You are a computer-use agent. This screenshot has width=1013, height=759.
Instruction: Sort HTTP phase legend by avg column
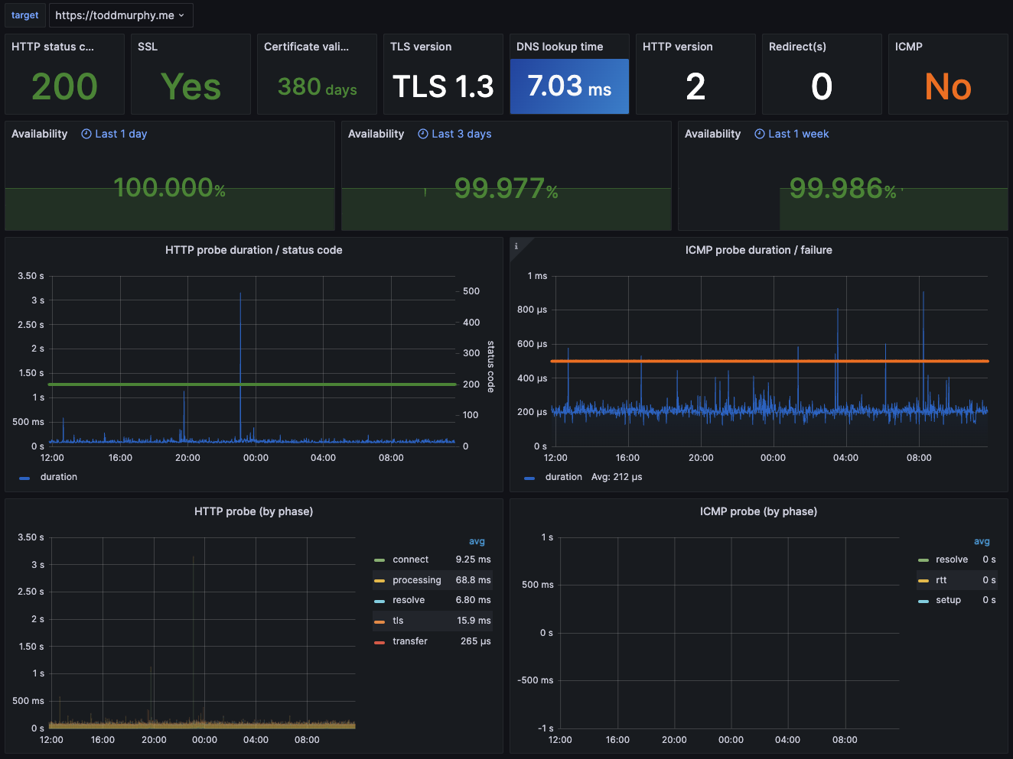[x=477, y=541]
